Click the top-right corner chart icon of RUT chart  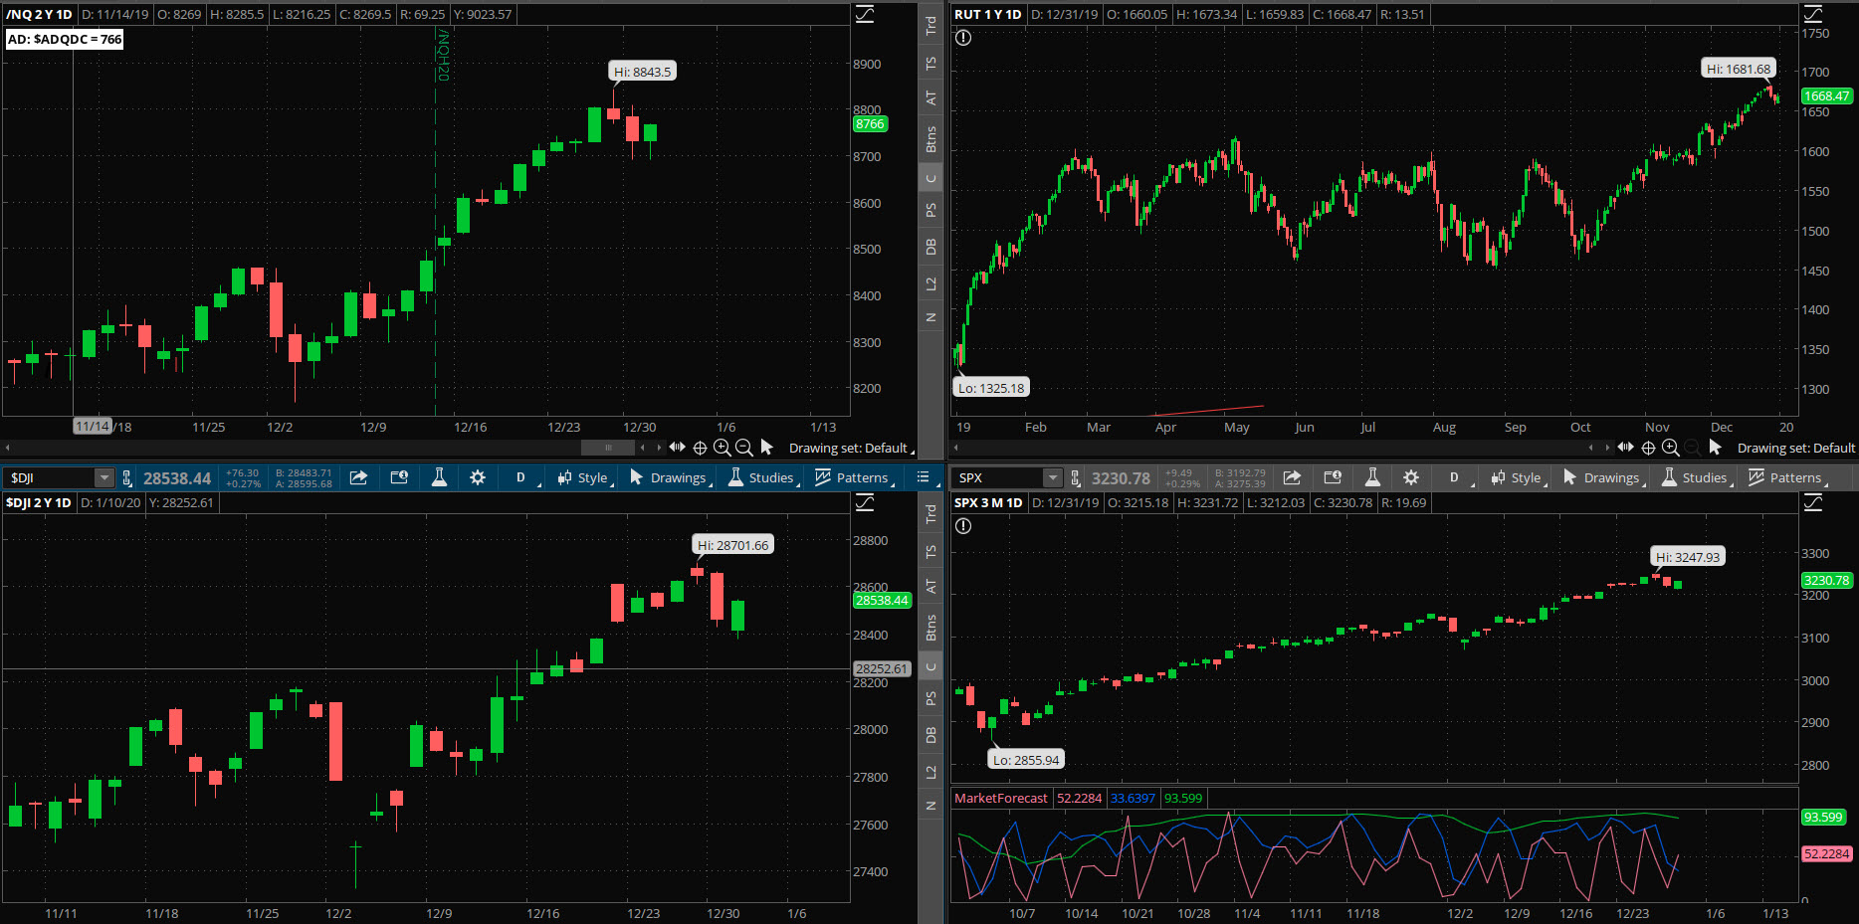1813,14
